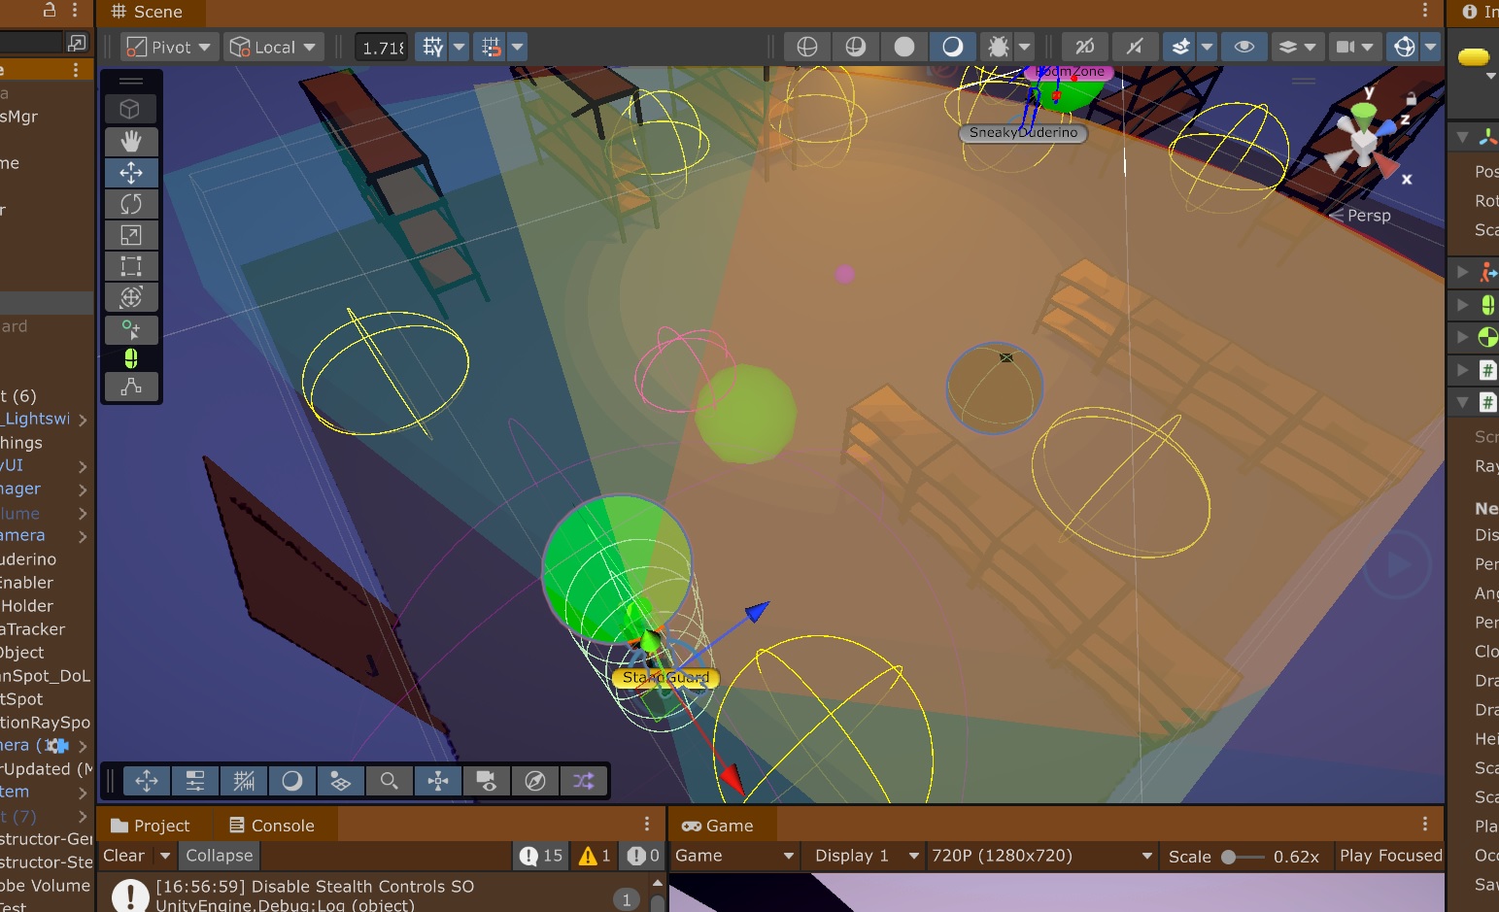Toggle Collapse in Console

[x=220, y=856]
